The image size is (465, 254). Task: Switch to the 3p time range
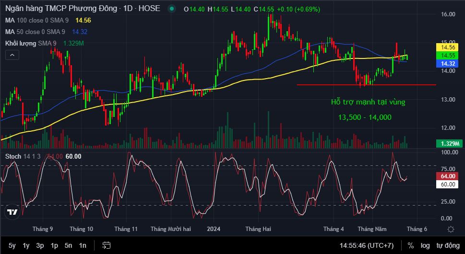pos(40,245)
